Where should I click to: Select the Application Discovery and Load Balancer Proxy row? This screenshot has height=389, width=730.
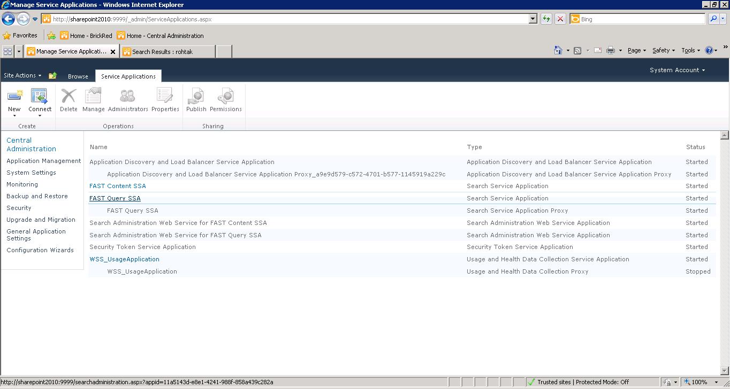402,174
